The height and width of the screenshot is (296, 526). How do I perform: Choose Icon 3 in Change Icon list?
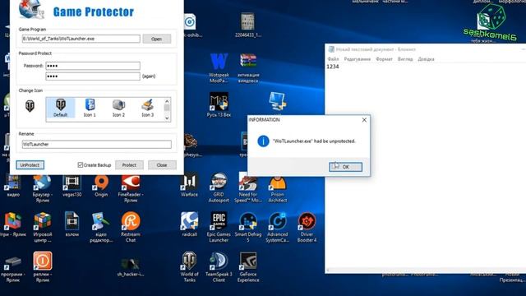coord(147,108)
